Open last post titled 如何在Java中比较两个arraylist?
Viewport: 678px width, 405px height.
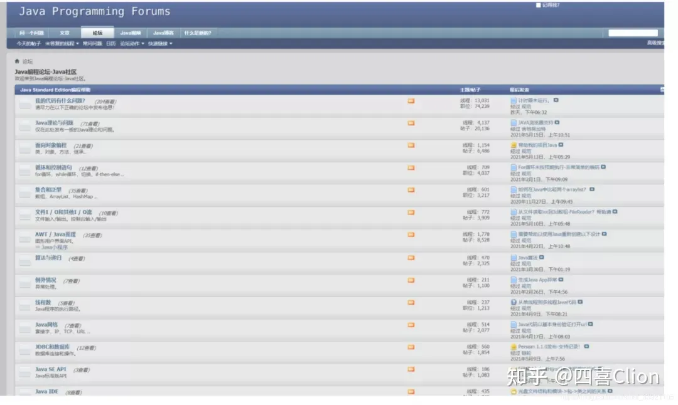point(552,189)
